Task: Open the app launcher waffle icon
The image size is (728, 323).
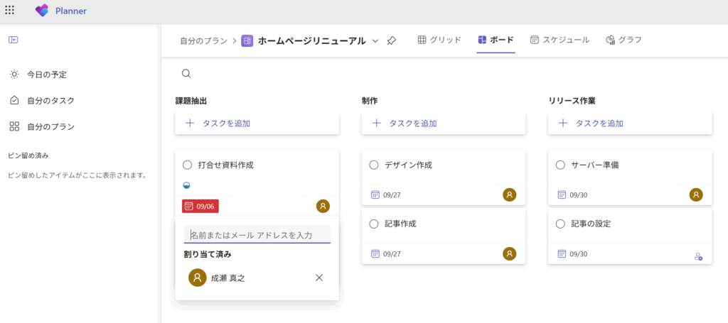Action: 10,11
